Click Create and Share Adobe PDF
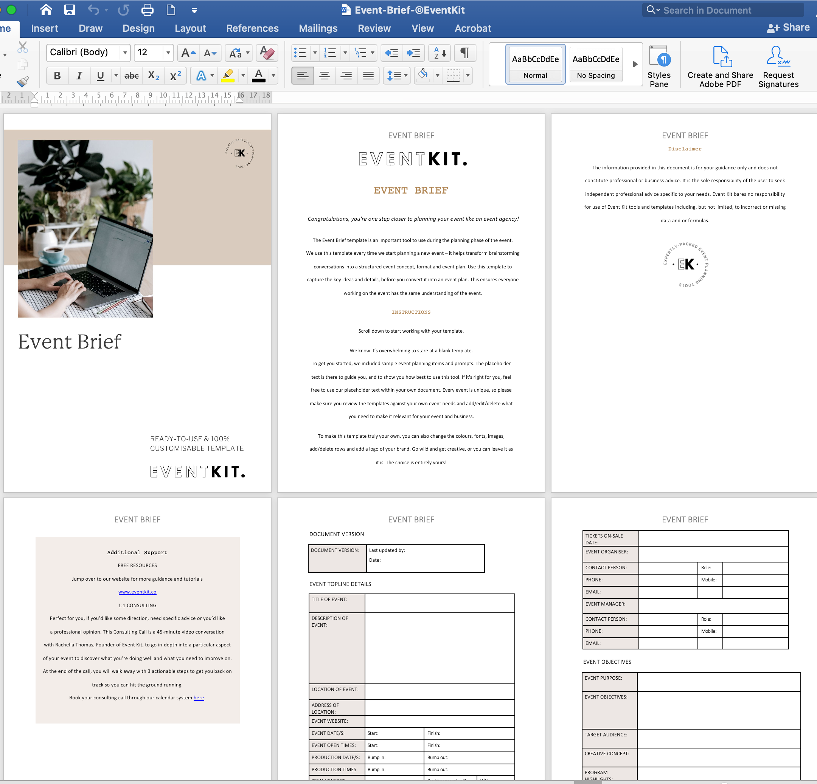Viewport: 817px width, 784px height. coord(720,67)
